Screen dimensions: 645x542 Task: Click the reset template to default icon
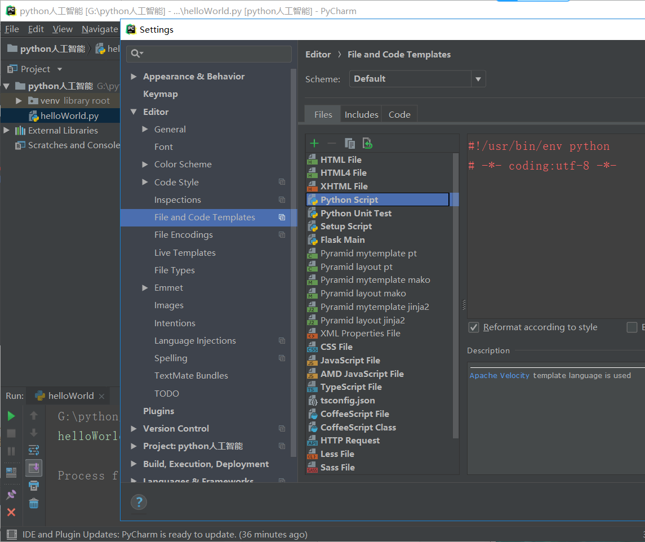tap(367, 144)
